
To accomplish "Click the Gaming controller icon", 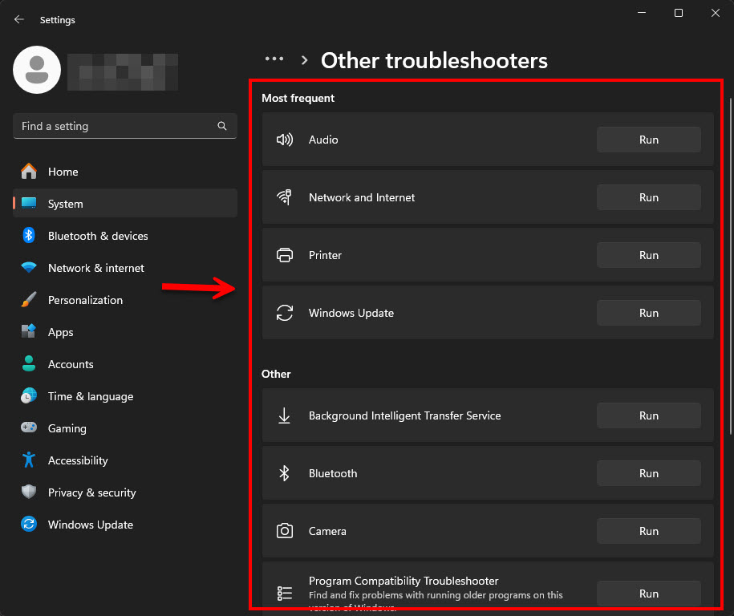I will tap(29, 428).
